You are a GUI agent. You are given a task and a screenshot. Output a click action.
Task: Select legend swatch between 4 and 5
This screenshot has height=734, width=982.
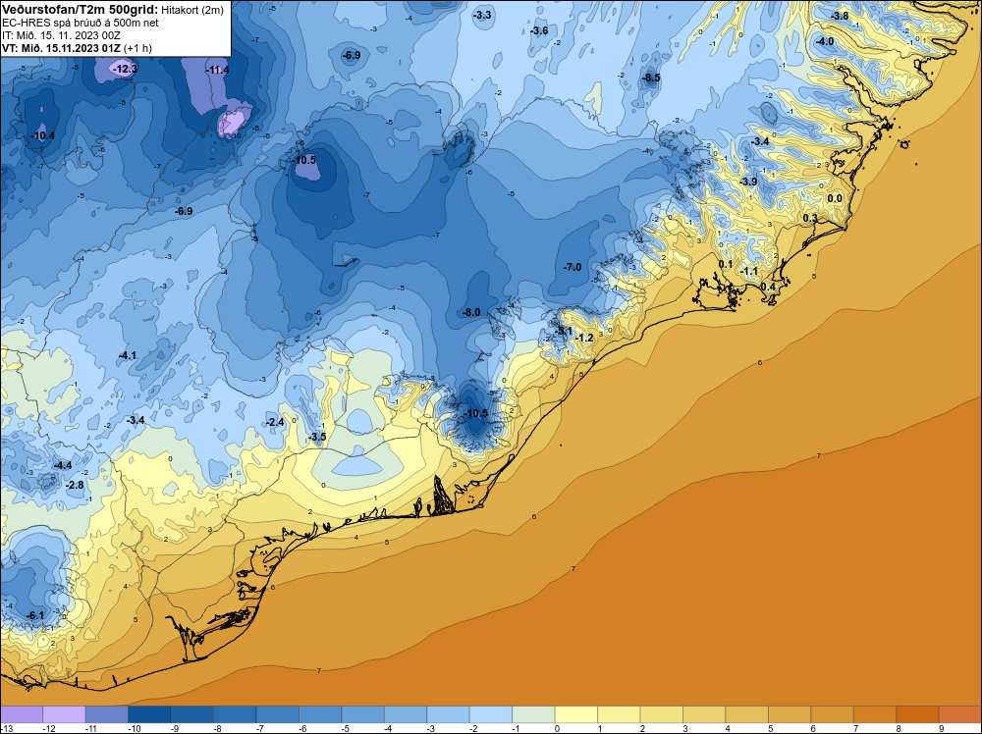tap(746, 714)
